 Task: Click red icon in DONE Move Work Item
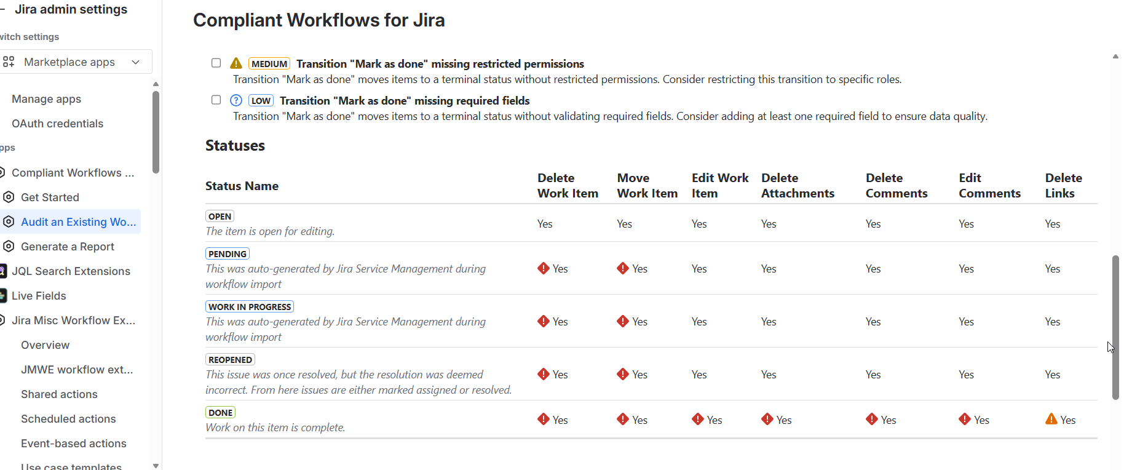pyautogui.click(x=623, y=419)
